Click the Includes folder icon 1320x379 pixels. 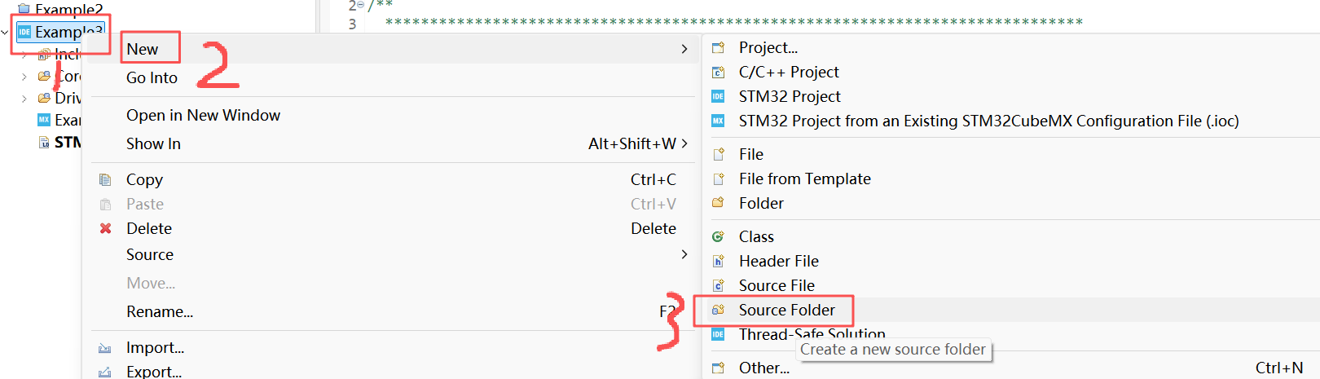[x=45, y=54]
